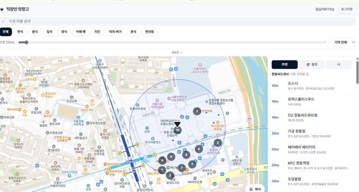Image resolution: width=359 pixels, height=192 pixels.
Task: Open the 오스시 restaurant entry
Action: (311, 86)
